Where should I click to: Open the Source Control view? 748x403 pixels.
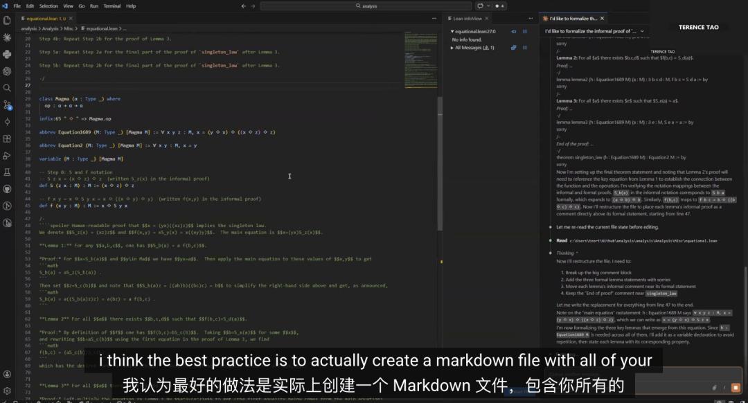[7, 105]
